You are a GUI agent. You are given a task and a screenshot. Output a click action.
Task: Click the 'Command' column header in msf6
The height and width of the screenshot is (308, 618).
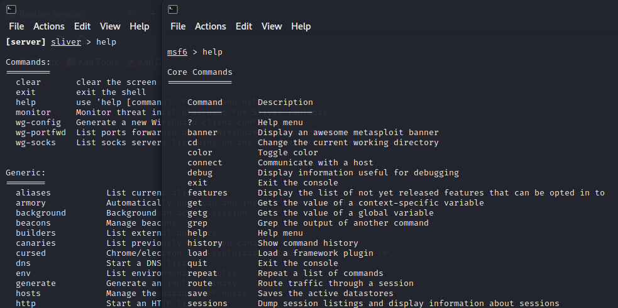(205, 102)
